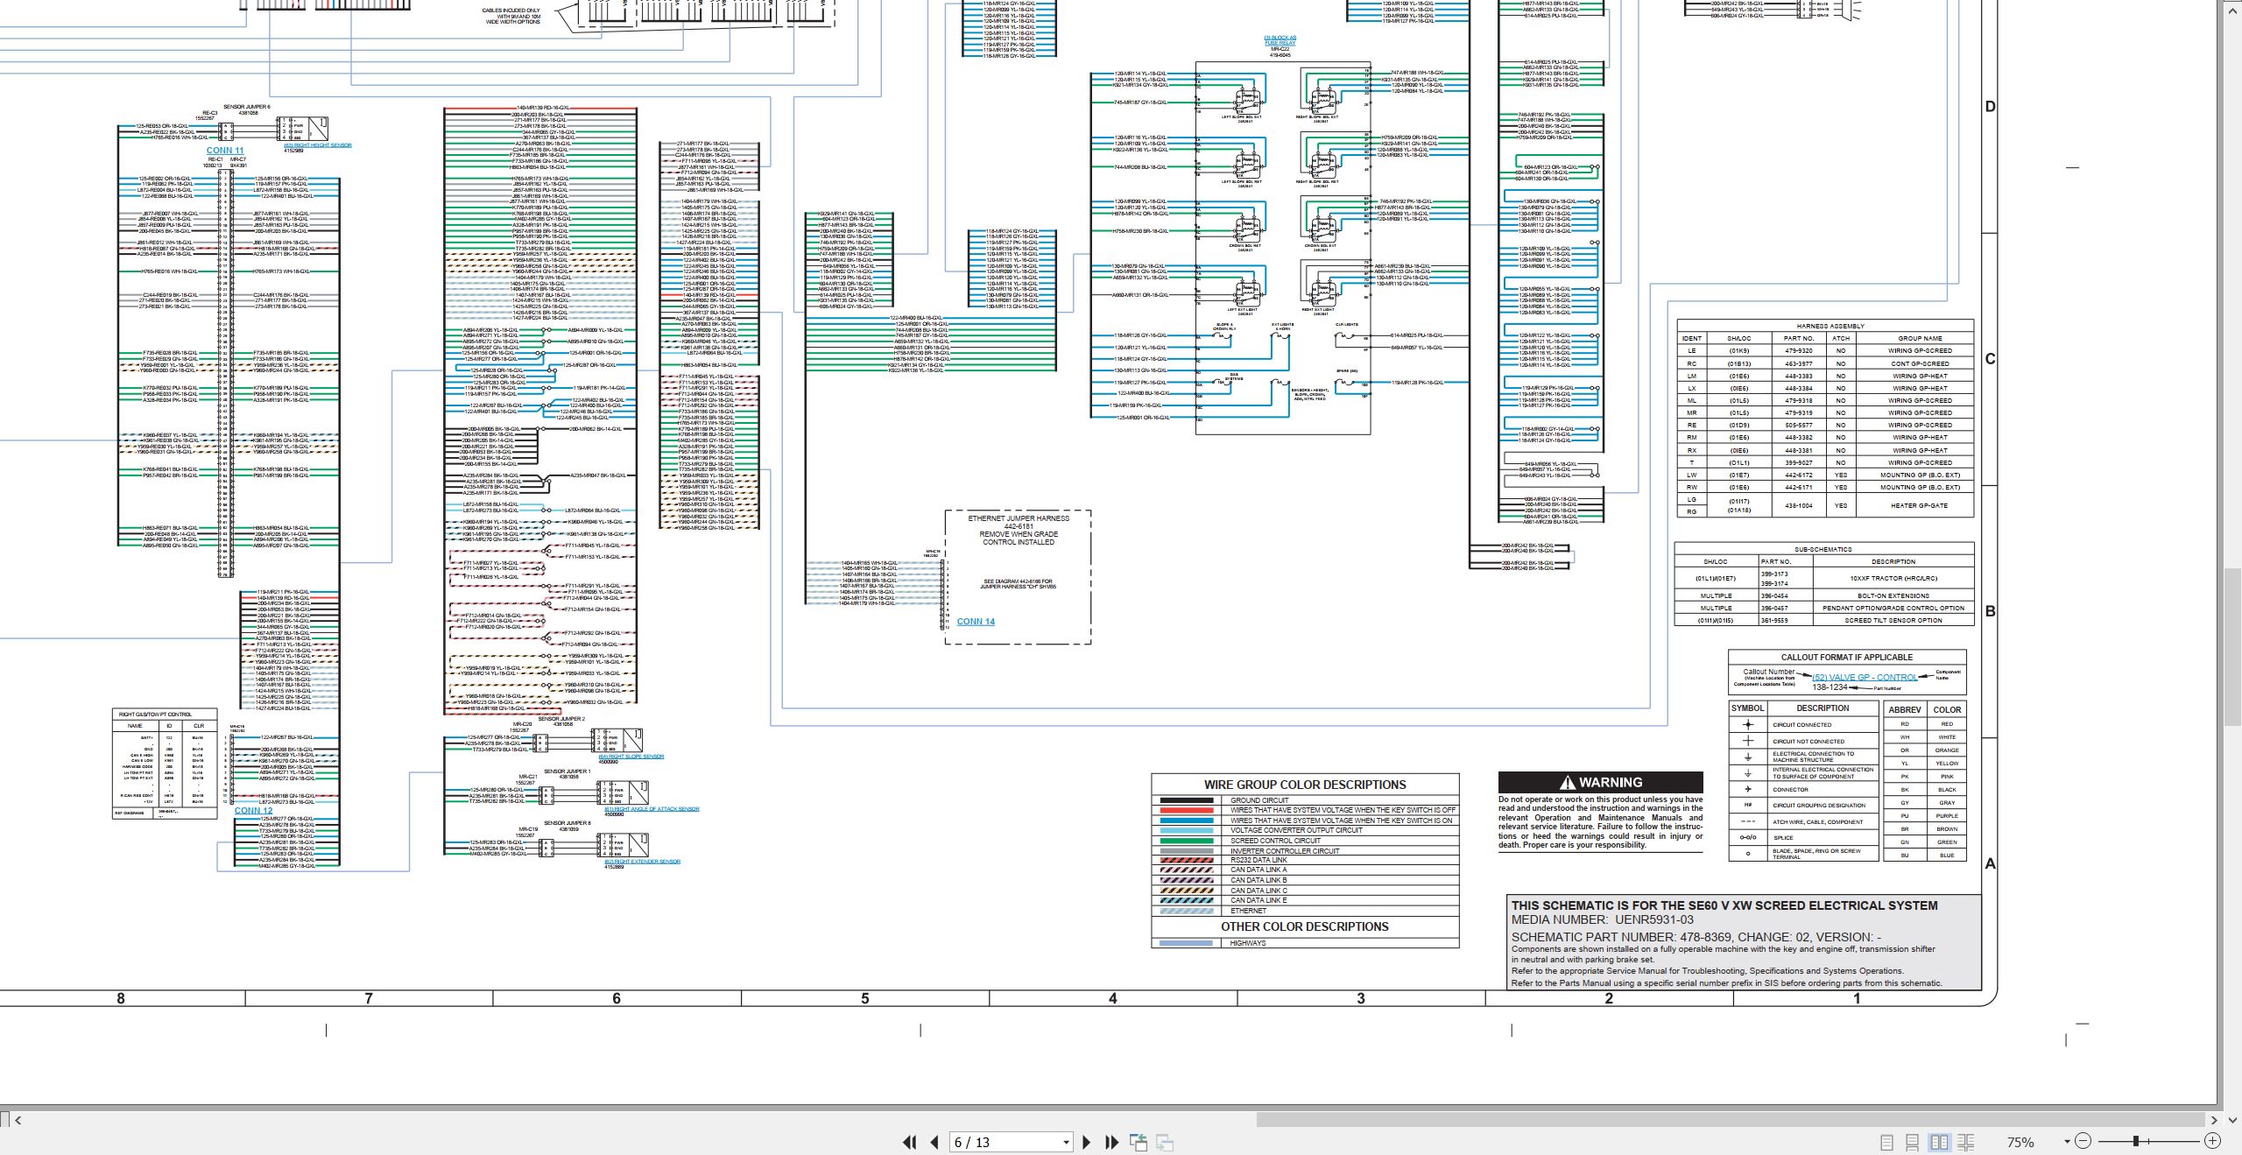Click CALLOUT FORMAT IF APPLICABLE heading
The width and height of the screenshot is (2242, 1155).
[1846, 657]
